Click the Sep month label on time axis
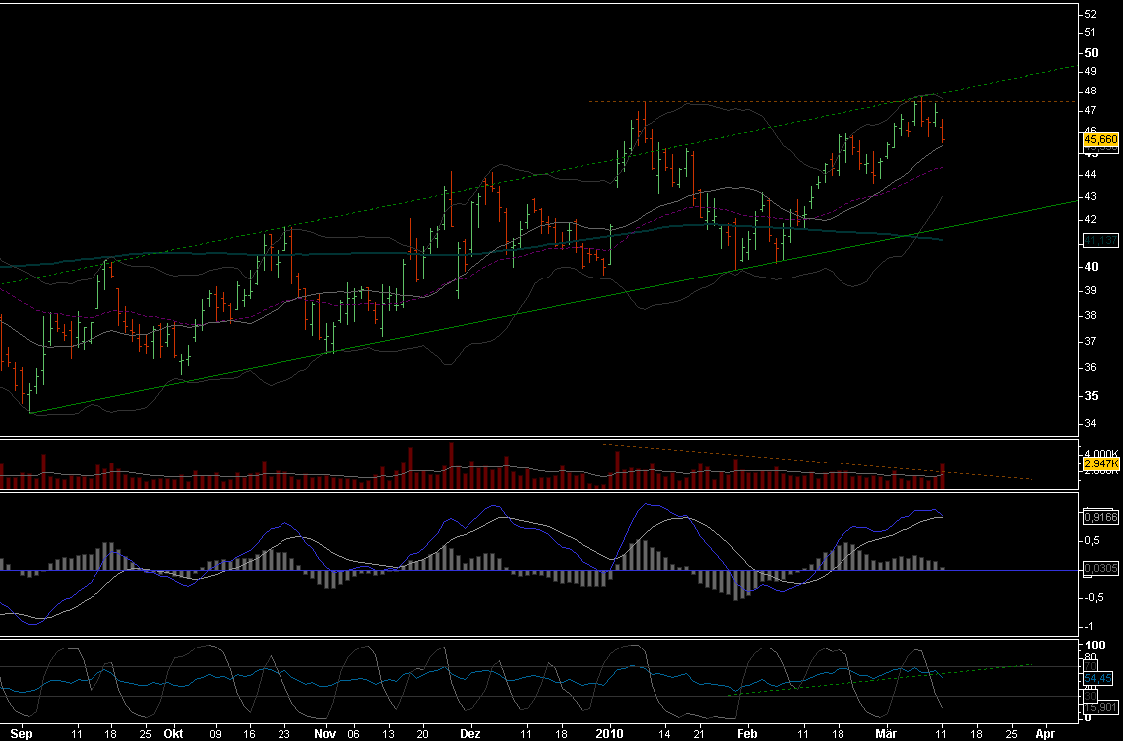Screen dimensions: 1123x741 [x=22, y=734]
